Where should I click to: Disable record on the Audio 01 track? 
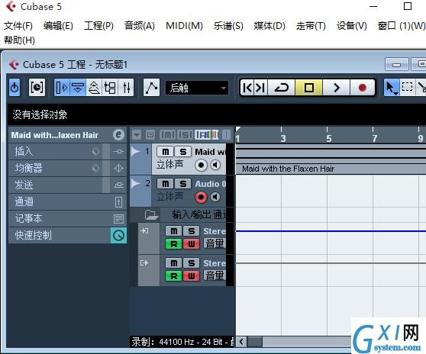[x=201, y=197]
